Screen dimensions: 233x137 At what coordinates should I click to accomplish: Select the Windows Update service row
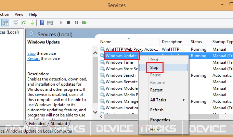click(121, 56)
